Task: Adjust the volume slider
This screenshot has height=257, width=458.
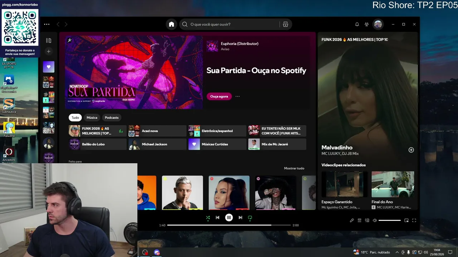Action: pyautogui.click(x=390, y=221)
